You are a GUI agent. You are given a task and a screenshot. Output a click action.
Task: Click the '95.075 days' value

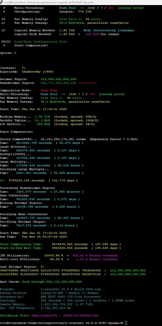point(69,143)
